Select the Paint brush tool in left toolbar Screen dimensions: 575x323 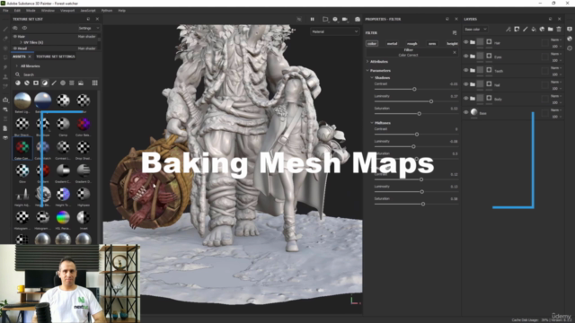tap(5, 29)
